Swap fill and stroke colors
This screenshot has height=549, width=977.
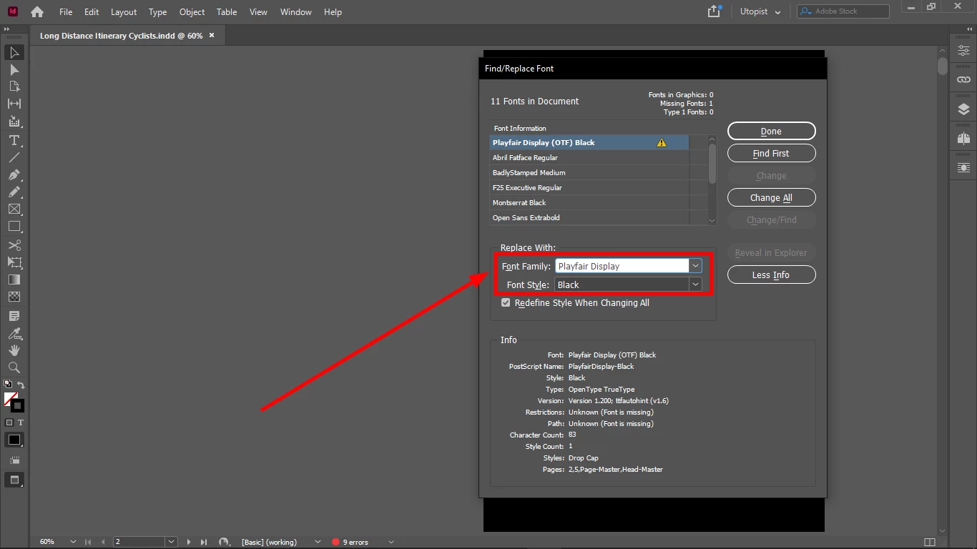21,385
